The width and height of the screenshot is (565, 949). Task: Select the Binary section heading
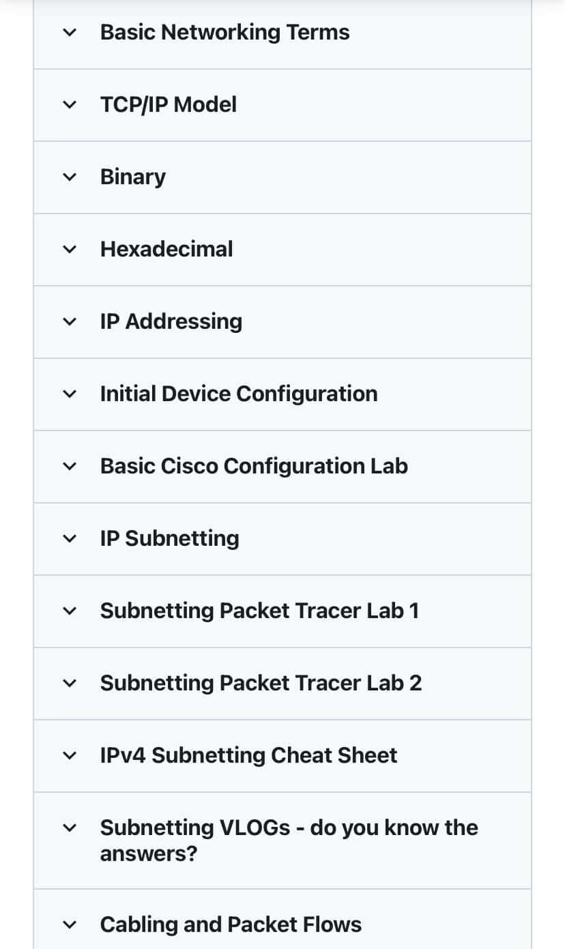click(x=133, y=177)
